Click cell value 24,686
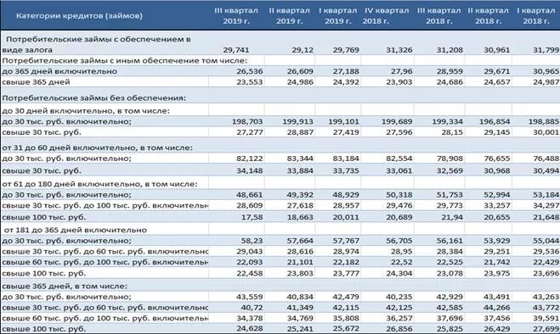The width and height of the screenshot is (560, 334). click(450, 82)
